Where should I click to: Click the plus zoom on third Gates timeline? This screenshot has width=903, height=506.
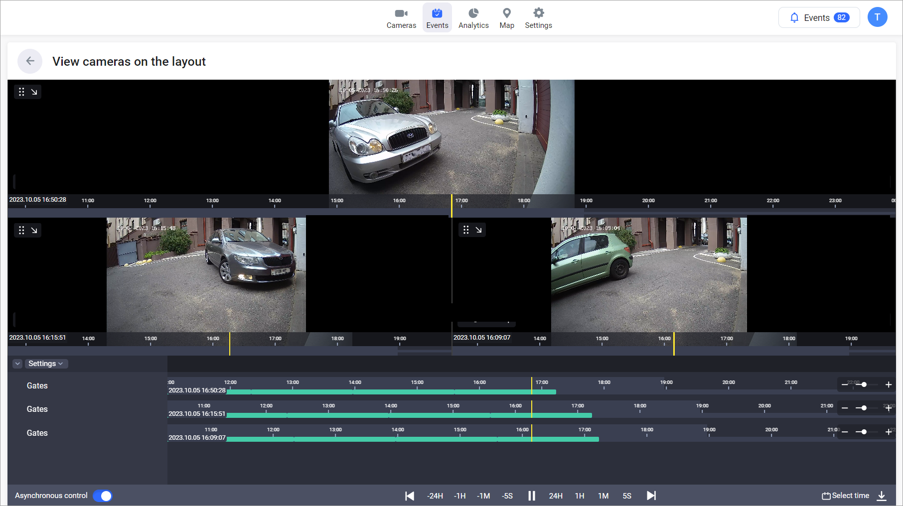click(889, 432)
